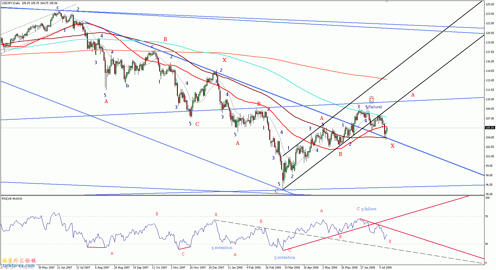Image resolution: width=496 pixels, height=270 pixels.
Task: Click the USDJPY,Daily chart title text
Action: [11, 3]
